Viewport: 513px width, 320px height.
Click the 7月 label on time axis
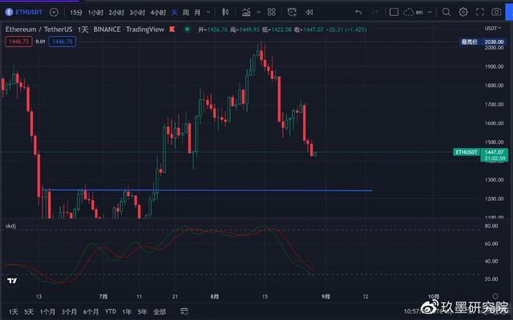pyautogui.click(x=103, y=297)
